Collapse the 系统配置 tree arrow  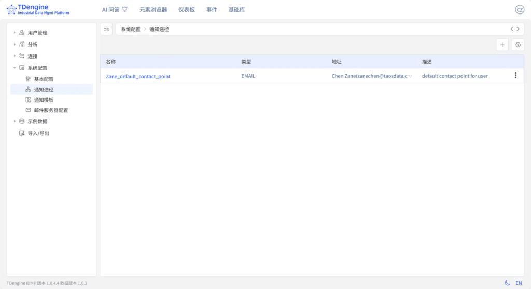tap(15, 68)
